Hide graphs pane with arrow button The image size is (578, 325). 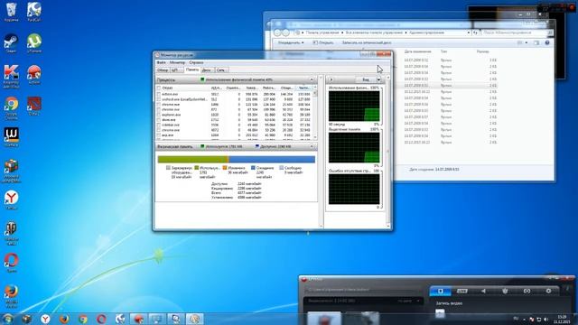[x=331, y=79]
